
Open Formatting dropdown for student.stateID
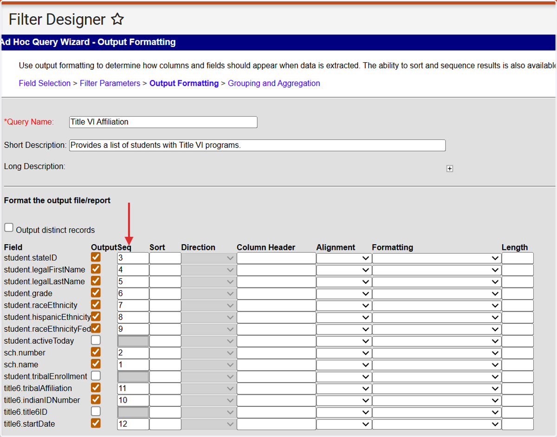(436, 258)
